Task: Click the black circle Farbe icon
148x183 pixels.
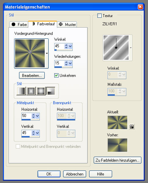Action: click(x=13, y=24)
